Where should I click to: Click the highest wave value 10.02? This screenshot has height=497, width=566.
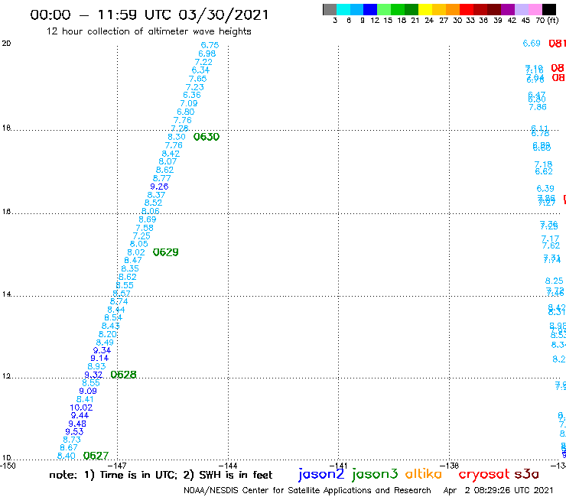(81, 408)
